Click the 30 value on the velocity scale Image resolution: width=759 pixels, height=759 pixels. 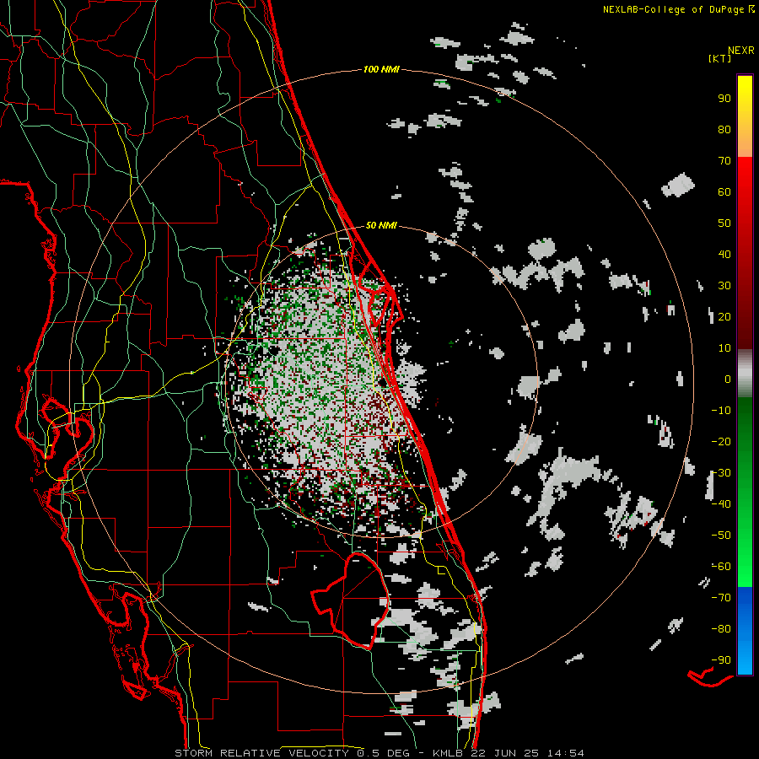tap(724, 286)
